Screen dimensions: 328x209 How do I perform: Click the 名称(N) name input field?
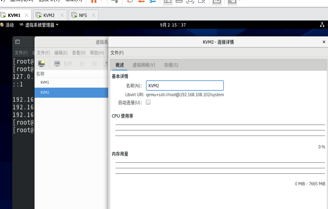[185, 86]
